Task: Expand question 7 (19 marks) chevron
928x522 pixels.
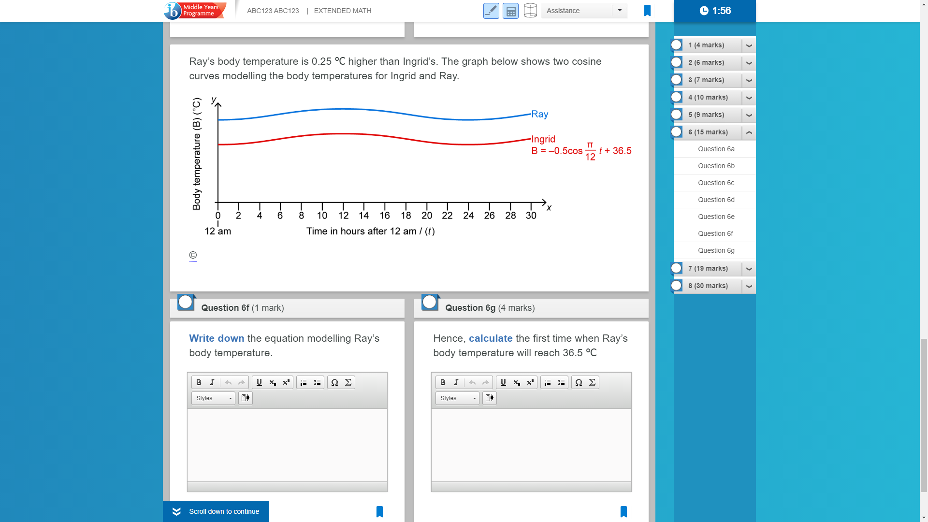Action: [x=749, y=269]
